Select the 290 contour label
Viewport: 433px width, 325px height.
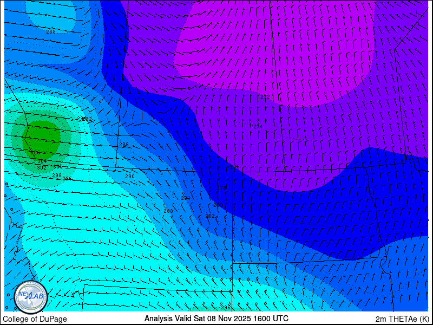click(x=130, y=177)
